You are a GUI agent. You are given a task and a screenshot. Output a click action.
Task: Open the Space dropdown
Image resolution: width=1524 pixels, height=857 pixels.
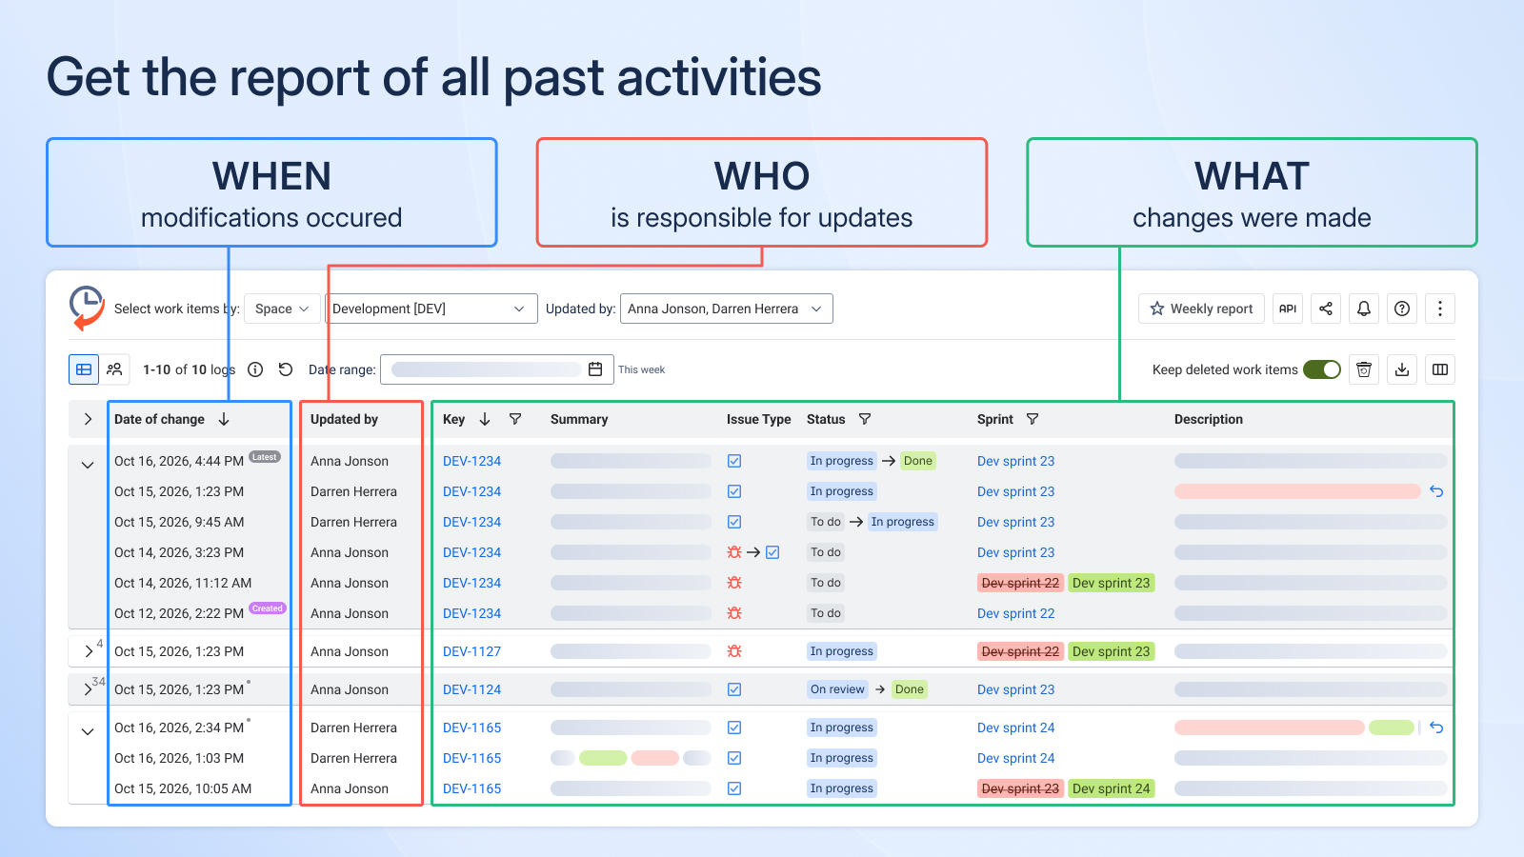[x=282, y=309]
